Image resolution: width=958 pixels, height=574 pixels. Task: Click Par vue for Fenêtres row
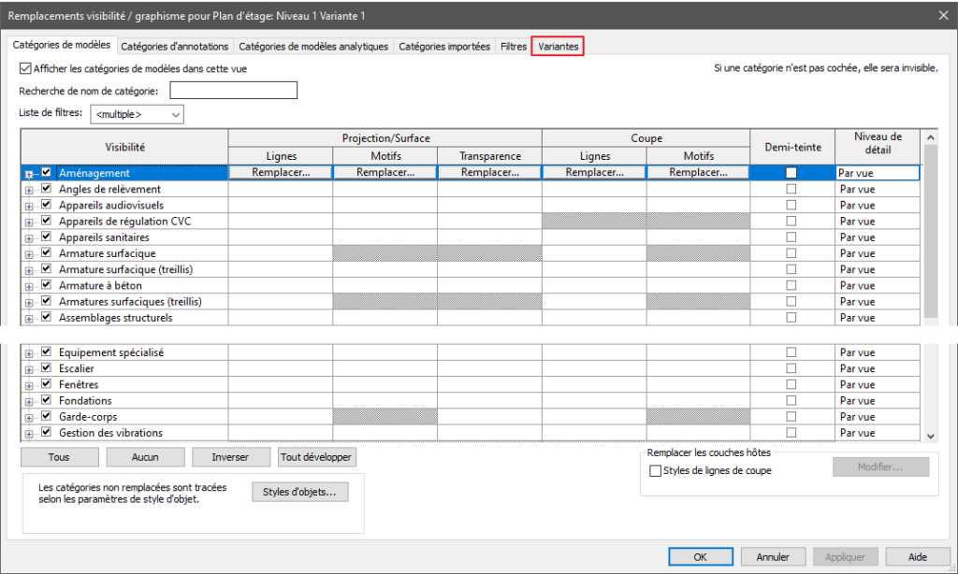pos(878,385)
